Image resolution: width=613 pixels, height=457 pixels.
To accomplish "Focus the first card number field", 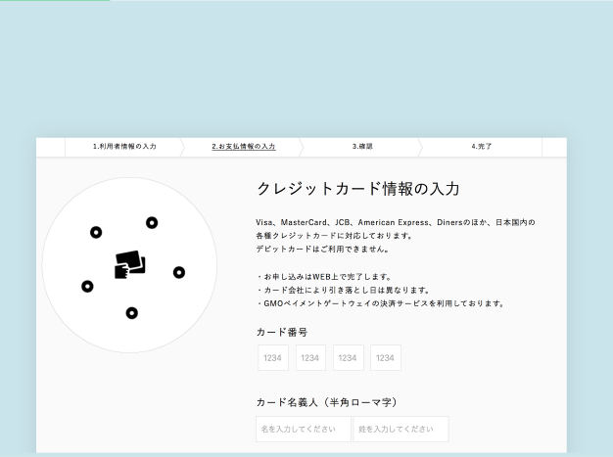I will pyautogui.click(x=273, y=357).
